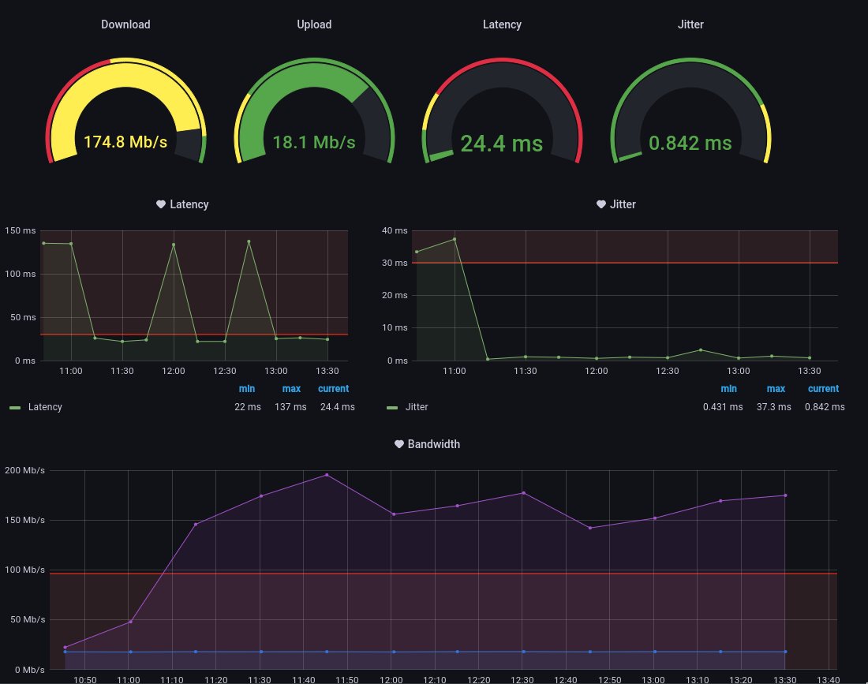
Task: Click the heart icon beside Latency panel title
Action: [x=160, y=204]
